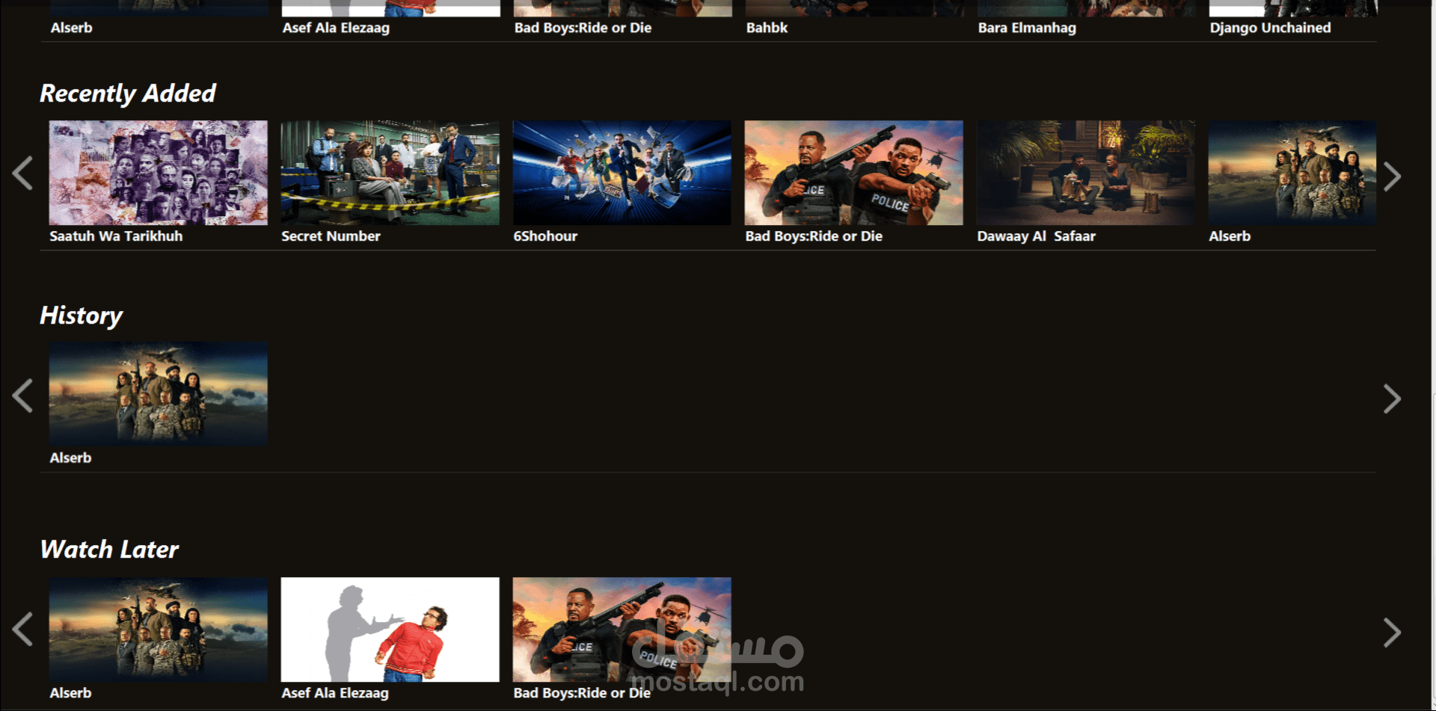Go to next Watch Later items
This screenshot has width=1436, height=711.
[x=1392, y=632]
